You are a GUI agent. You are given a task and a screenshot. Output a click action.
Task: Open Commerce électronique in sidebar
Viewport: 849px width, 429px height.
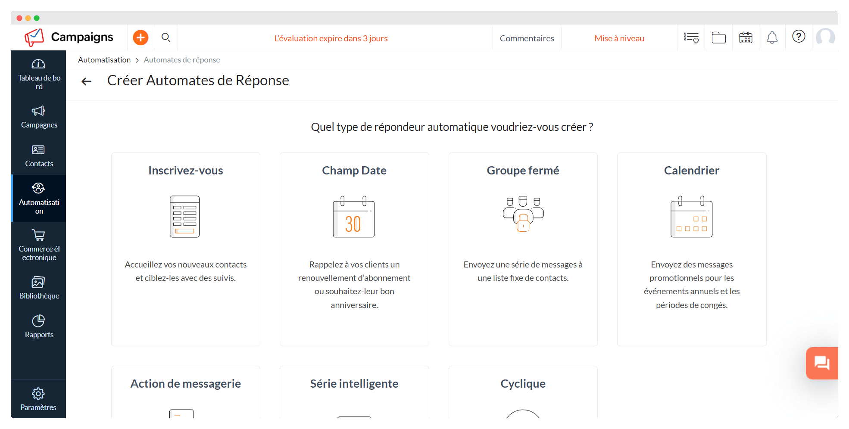pos(39,246)
